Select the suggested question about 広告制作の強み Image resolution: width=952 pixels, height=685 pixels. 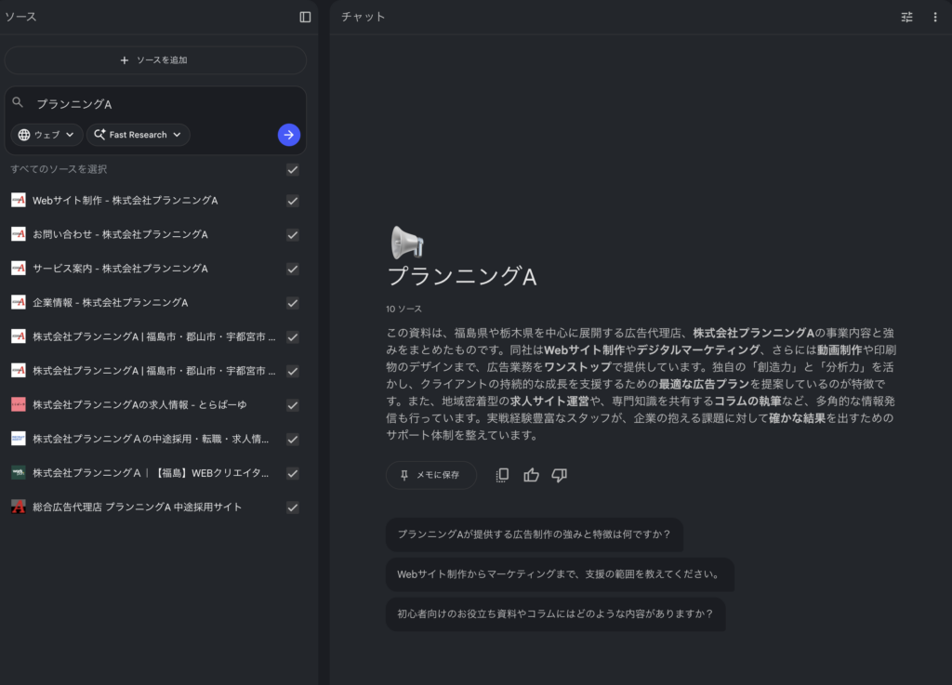pos(534,534)
